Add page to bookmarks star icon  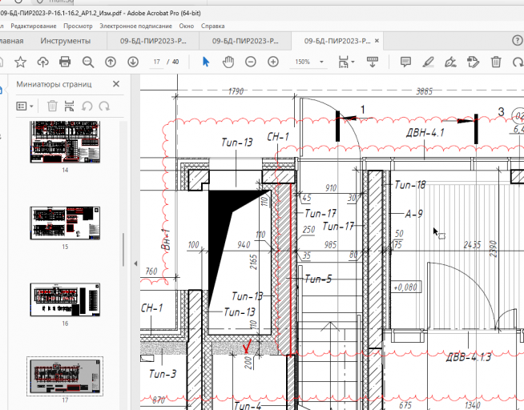[20, 62]
